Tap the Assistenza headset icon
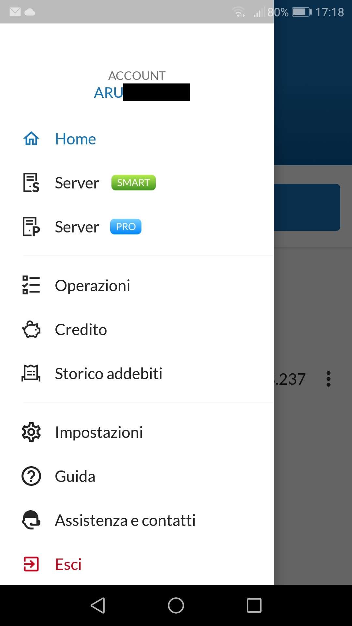The height and width of the screenshot is (626, 352). (x=31, y=520)
